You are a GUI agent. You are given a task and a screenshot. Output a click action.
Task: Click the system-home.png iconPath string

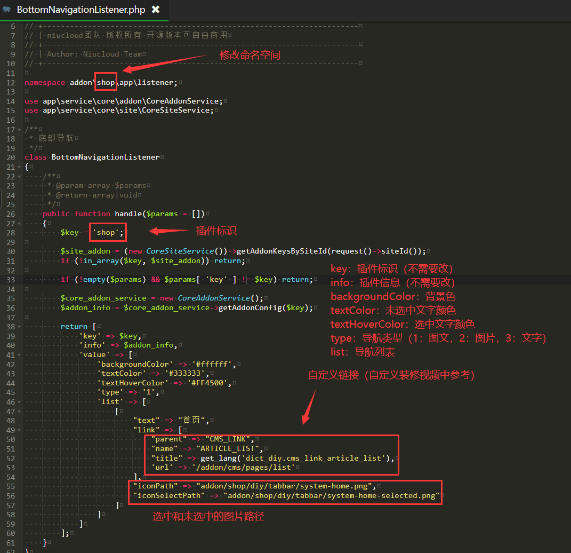coord(285,486)
